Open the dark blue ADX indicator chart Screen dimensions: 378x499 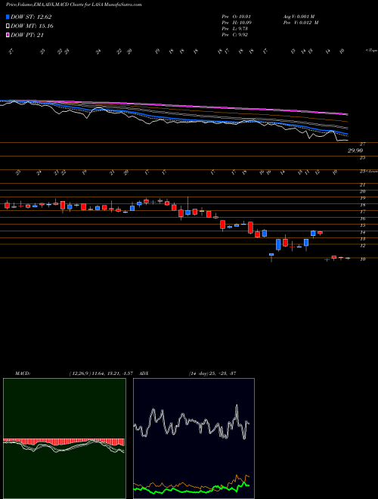click(194, 439)
